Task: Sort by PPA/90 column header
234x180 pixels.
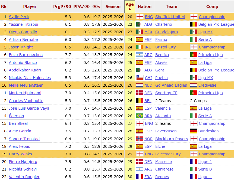Action: (x=81, y=6)
